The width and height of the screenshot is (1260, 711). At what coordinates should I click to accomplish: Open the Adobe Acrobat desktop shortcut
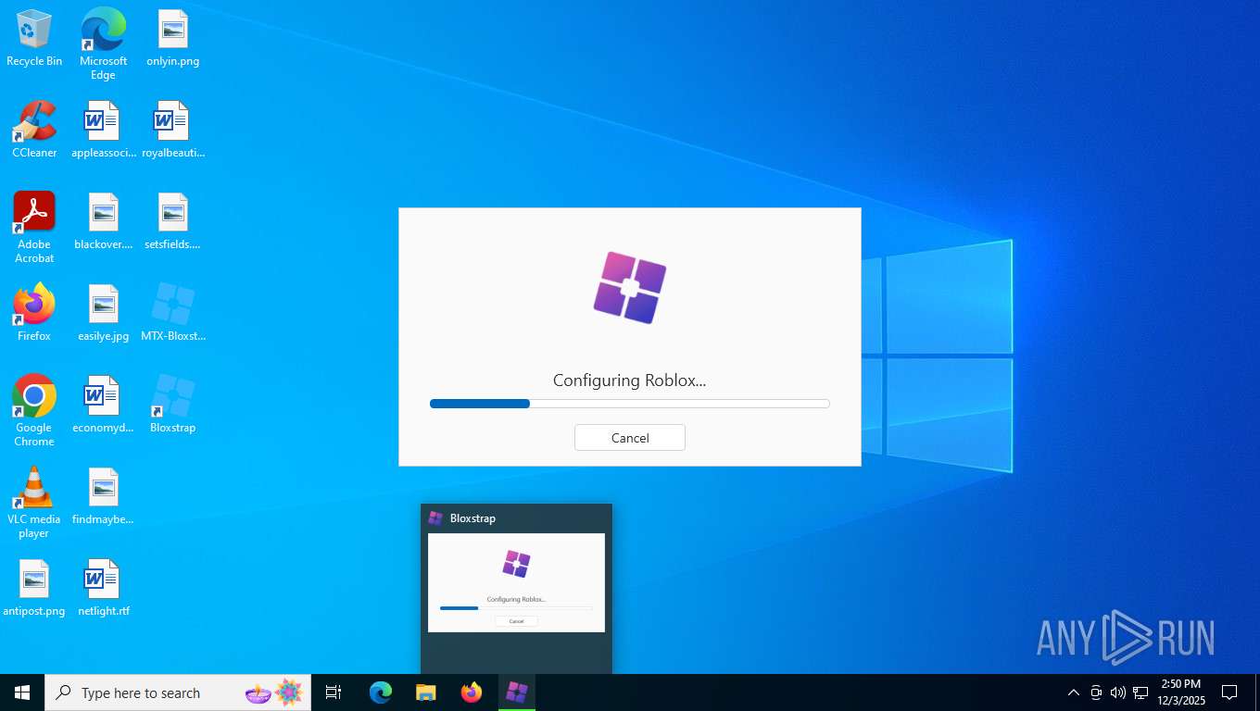[x=34, y=228]
